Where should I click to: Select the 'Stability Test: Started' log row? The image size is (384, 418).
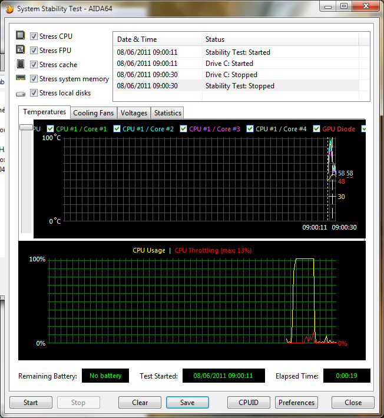[236, 52]
